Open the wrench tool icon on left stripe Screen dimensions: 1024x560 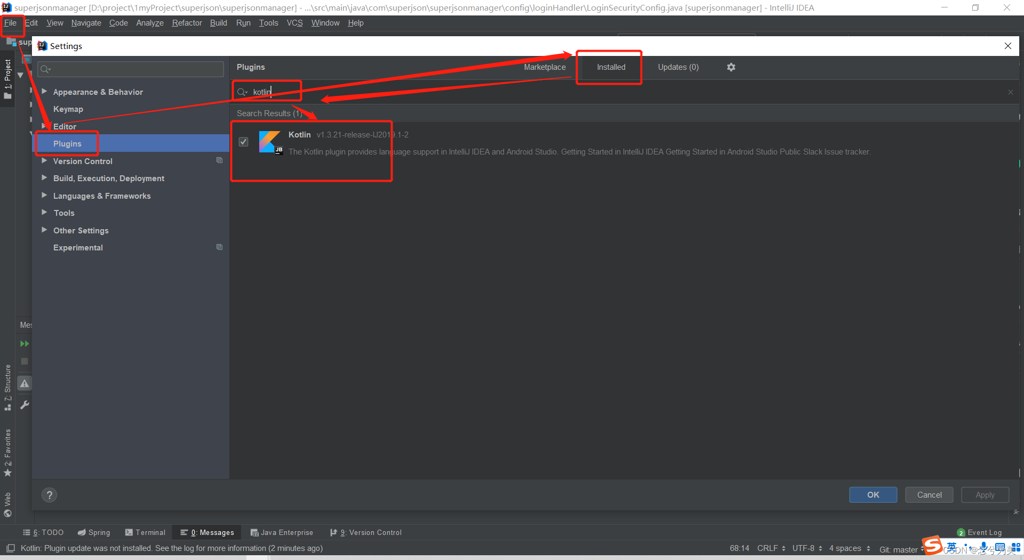pos(24,405)
